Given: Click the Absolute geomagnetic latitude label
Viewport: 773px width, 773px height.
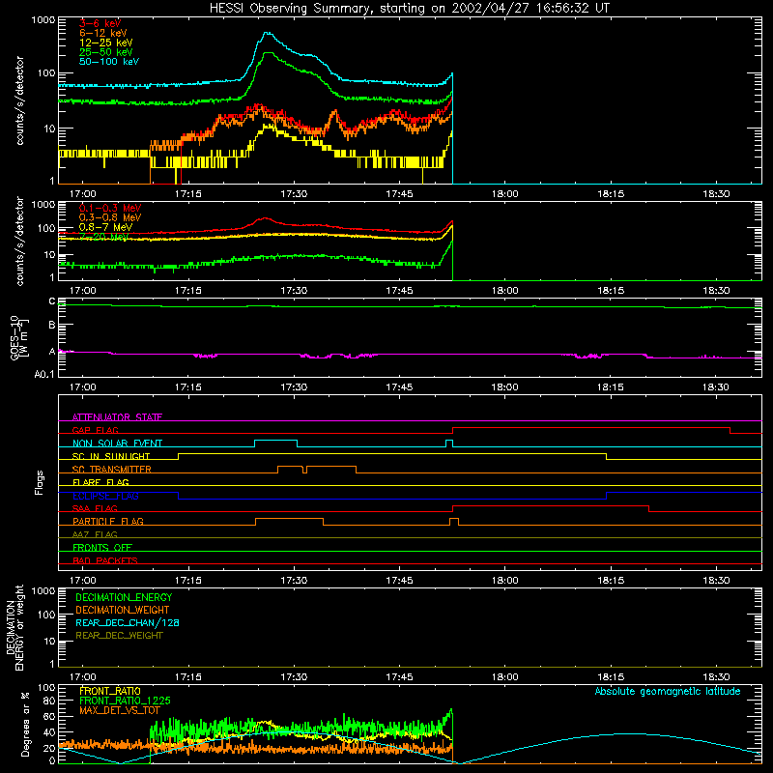Looking at the screenshot, I should tap(668, 691).
